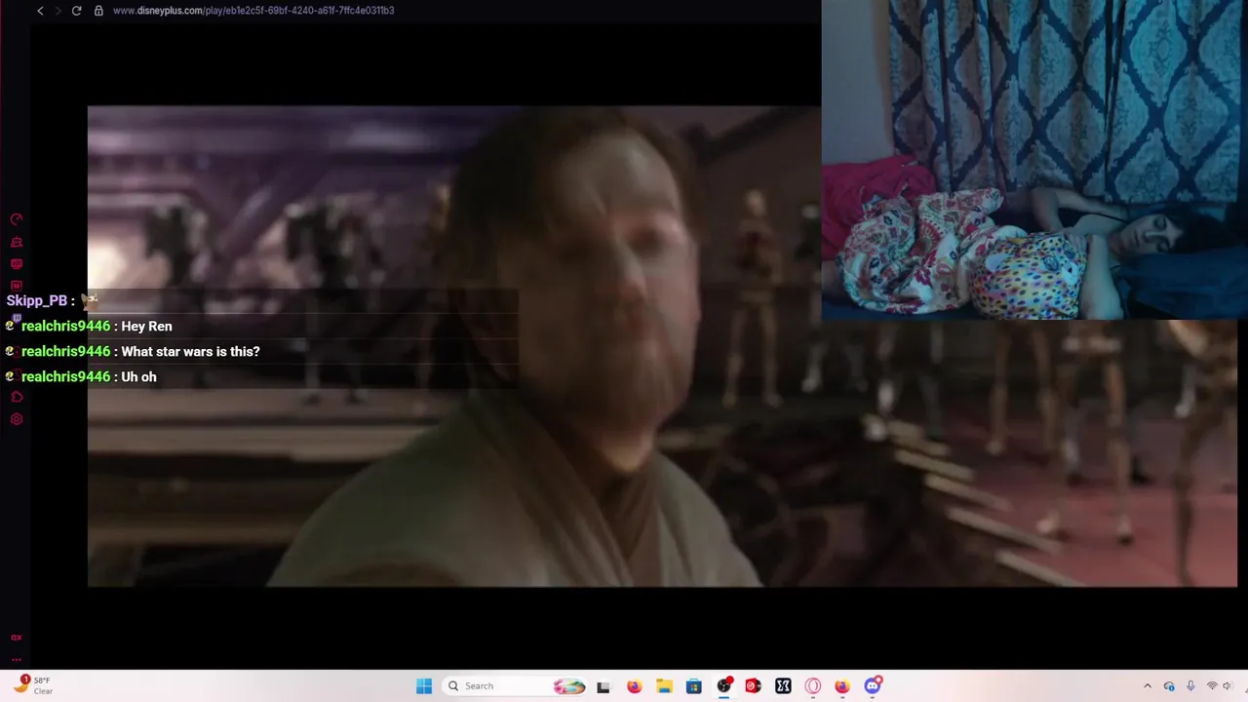Reload the Disney Plus page
Screen dimensions: 1248x702
pos(76,11)
